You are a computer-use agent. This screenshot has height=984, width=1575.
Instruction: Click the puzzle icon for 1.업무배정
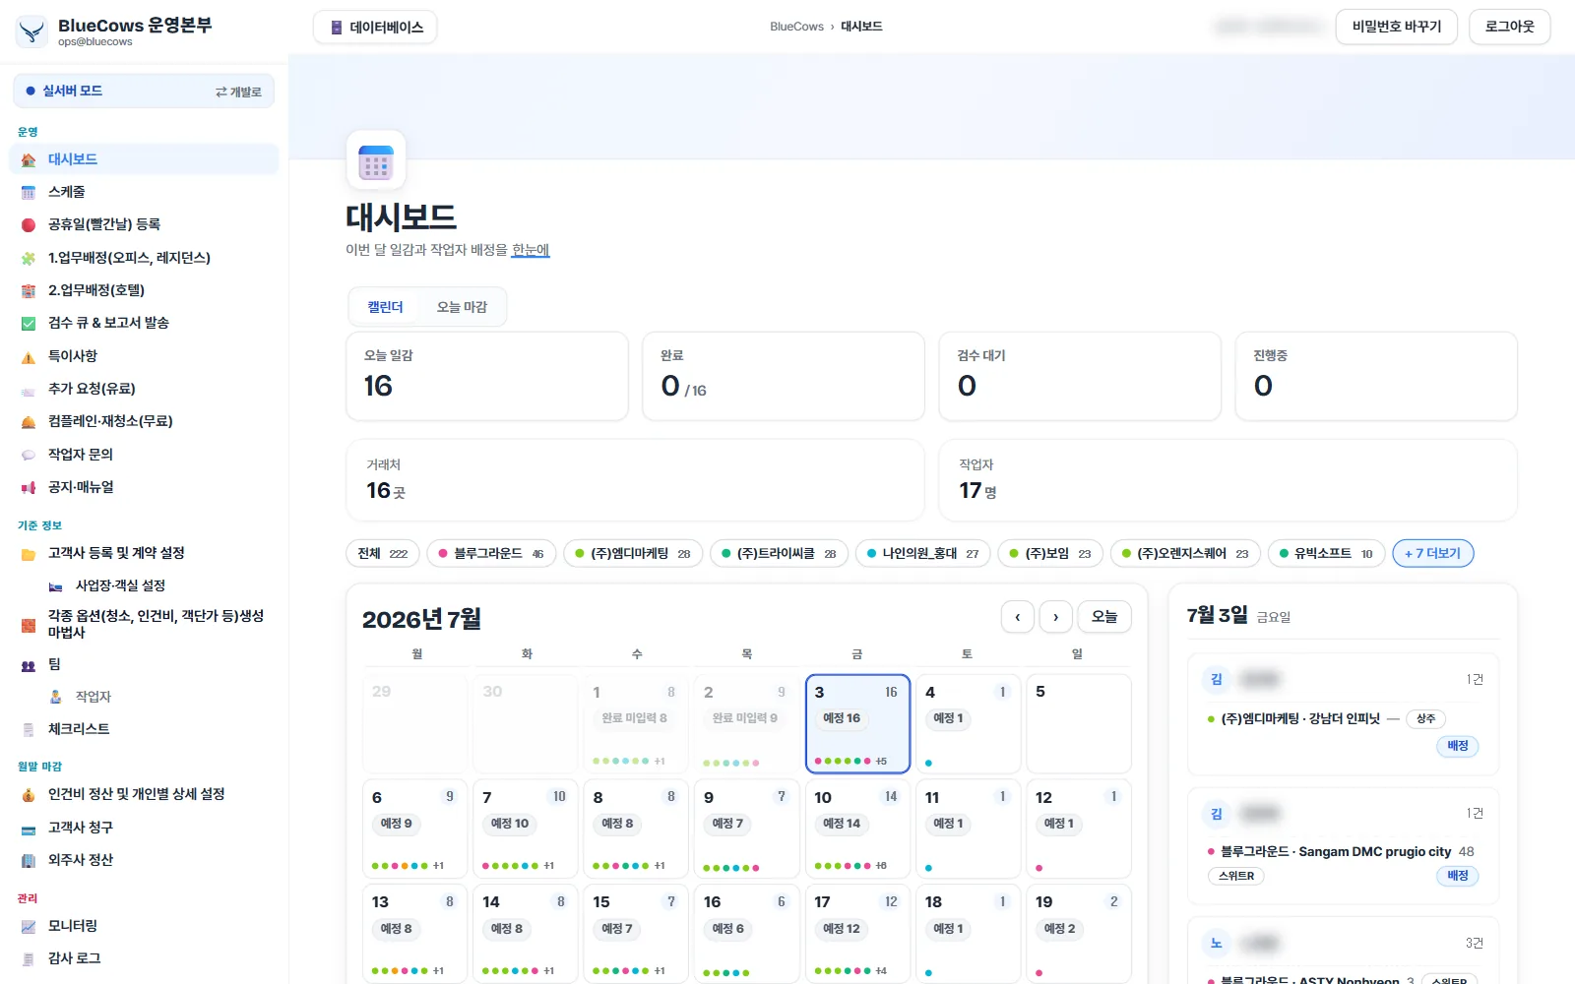click(29, 258)
